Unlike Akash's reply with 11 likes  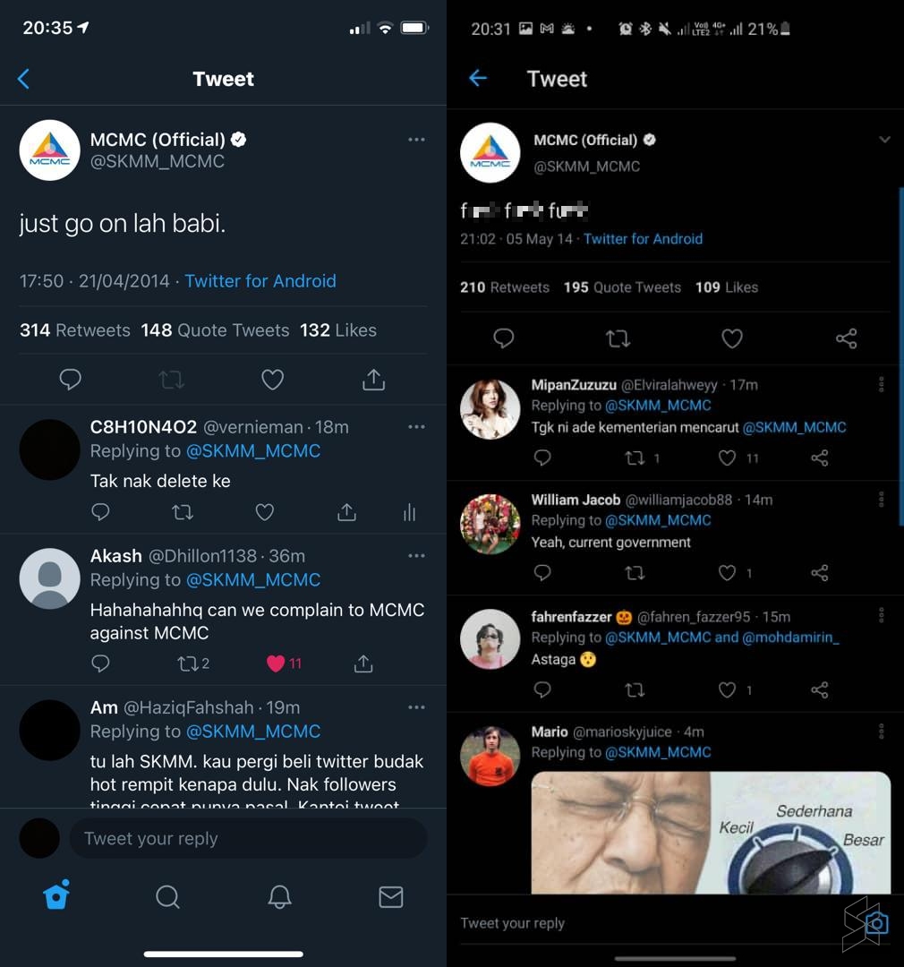tap(276, 663)
